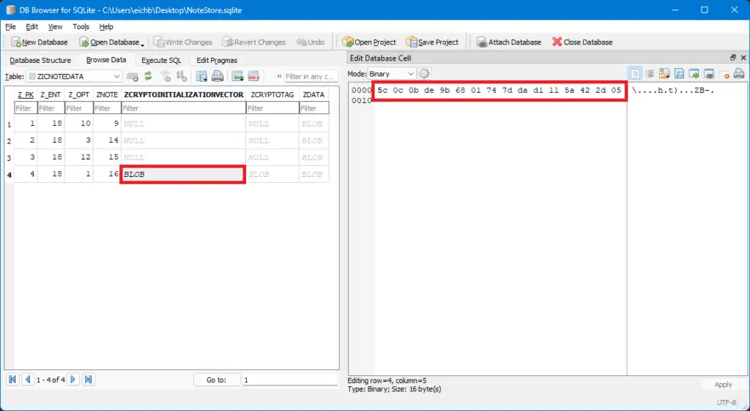
Task: Open editor mode settings gear icon
Action: [x=424, y=74]
